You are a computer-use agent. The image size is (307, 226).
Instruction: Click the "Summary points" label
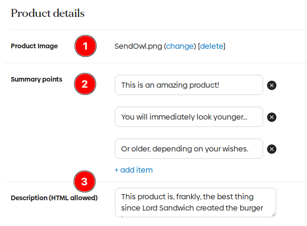tap(36, 79)
